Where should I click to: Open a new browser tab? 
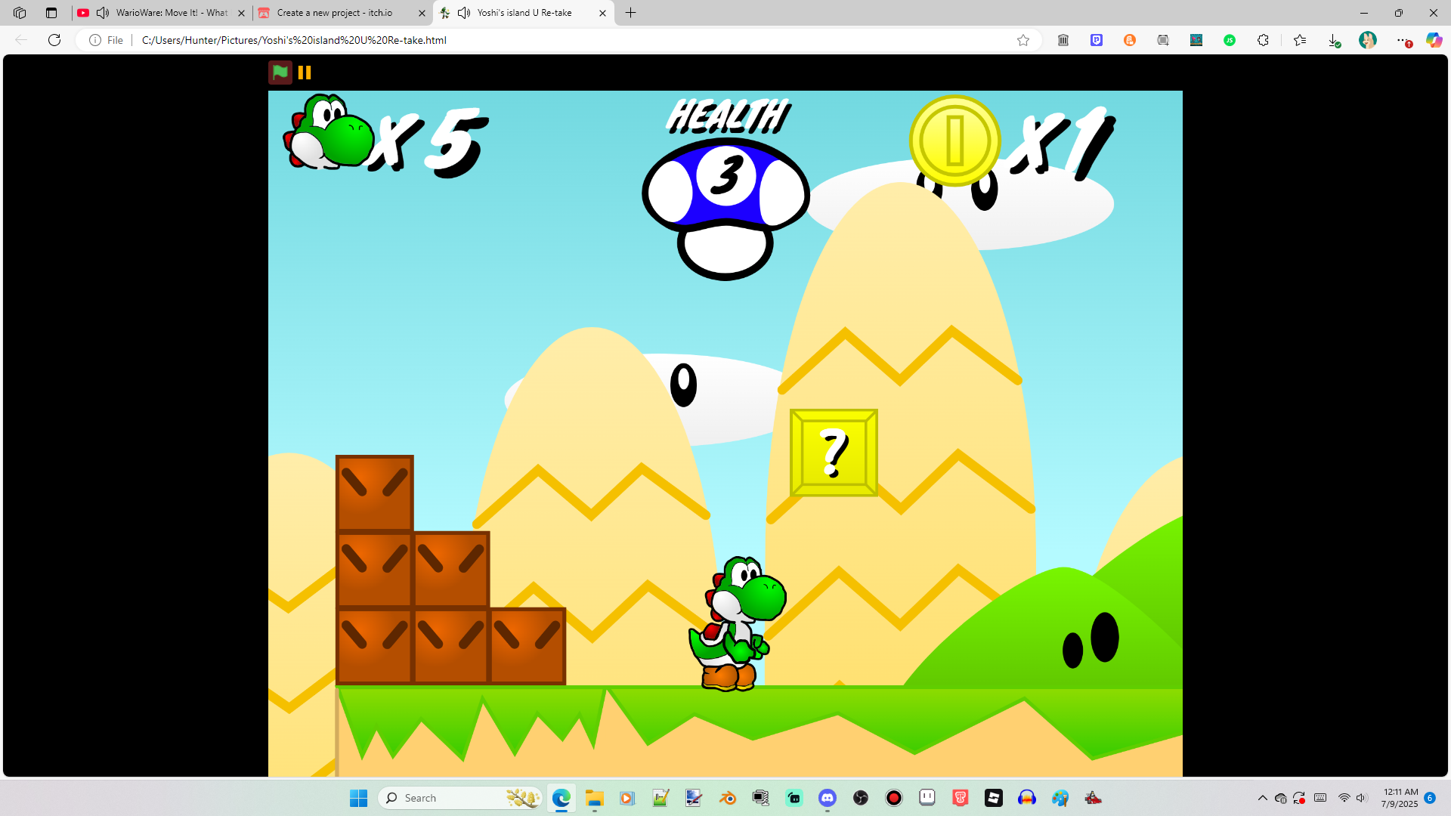(631, 13)
